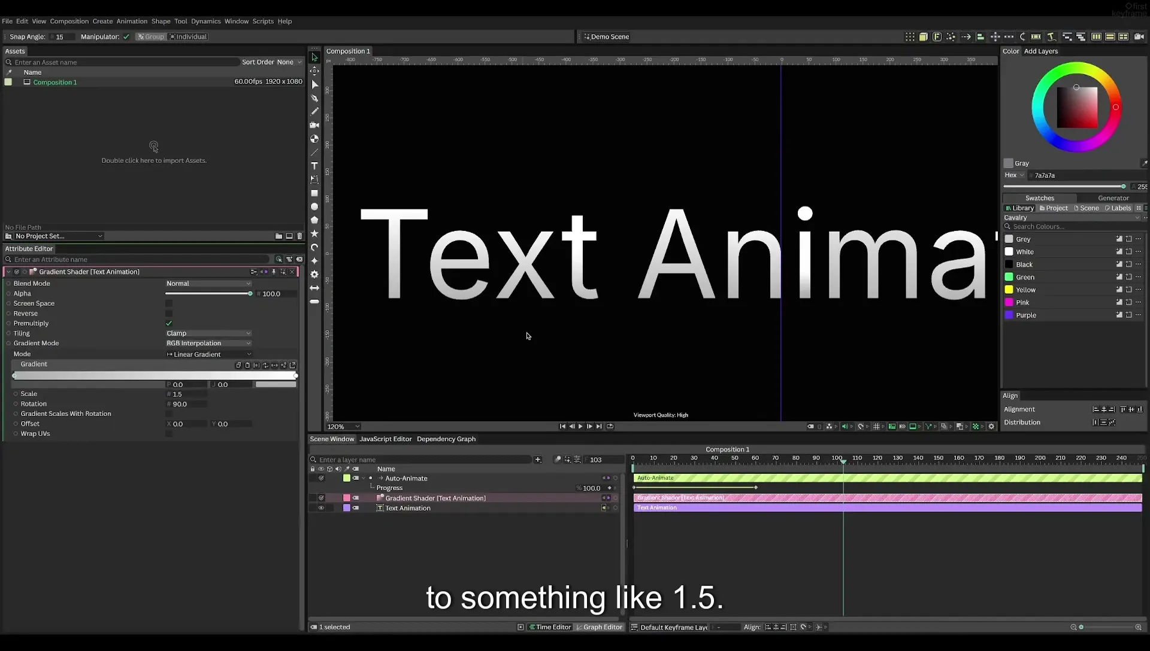
Task: Toggle Gradient Scales With Rotation checkbox
Action: [169, 413]
